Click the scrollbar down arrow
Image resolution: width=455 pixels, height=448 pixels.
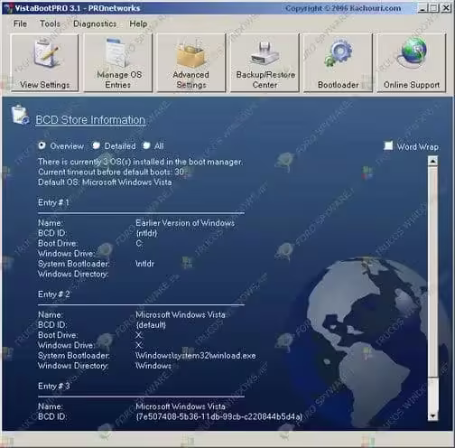[432, 416]
